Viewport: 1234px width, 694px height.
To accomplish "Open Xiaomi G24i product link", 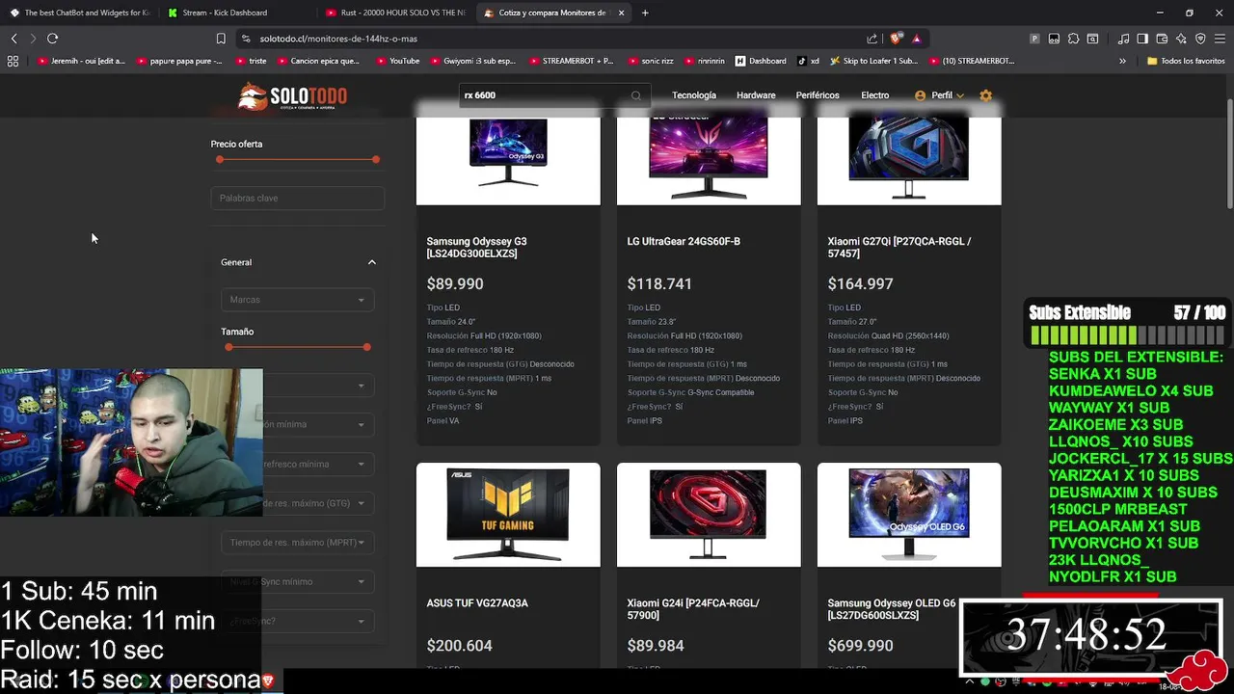I will (x=693, y=609).
